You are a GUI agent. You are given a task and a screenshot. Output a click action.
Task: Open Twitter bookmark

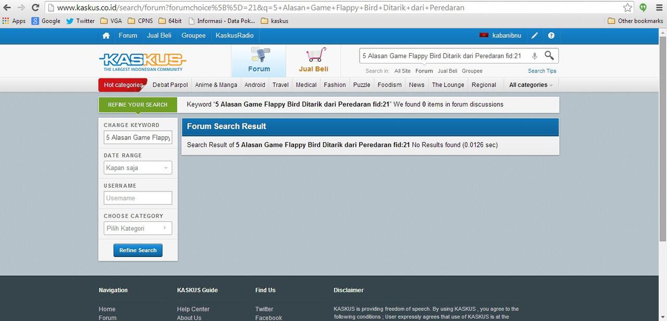pos(80,21)
